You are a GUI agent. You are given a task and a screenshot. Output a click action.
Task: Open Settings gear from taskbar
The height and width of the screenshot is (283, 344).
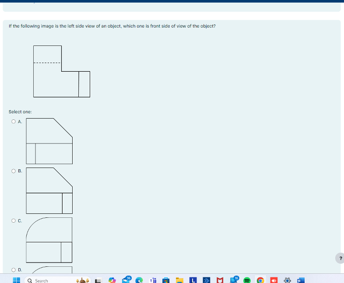click(288, 280)
